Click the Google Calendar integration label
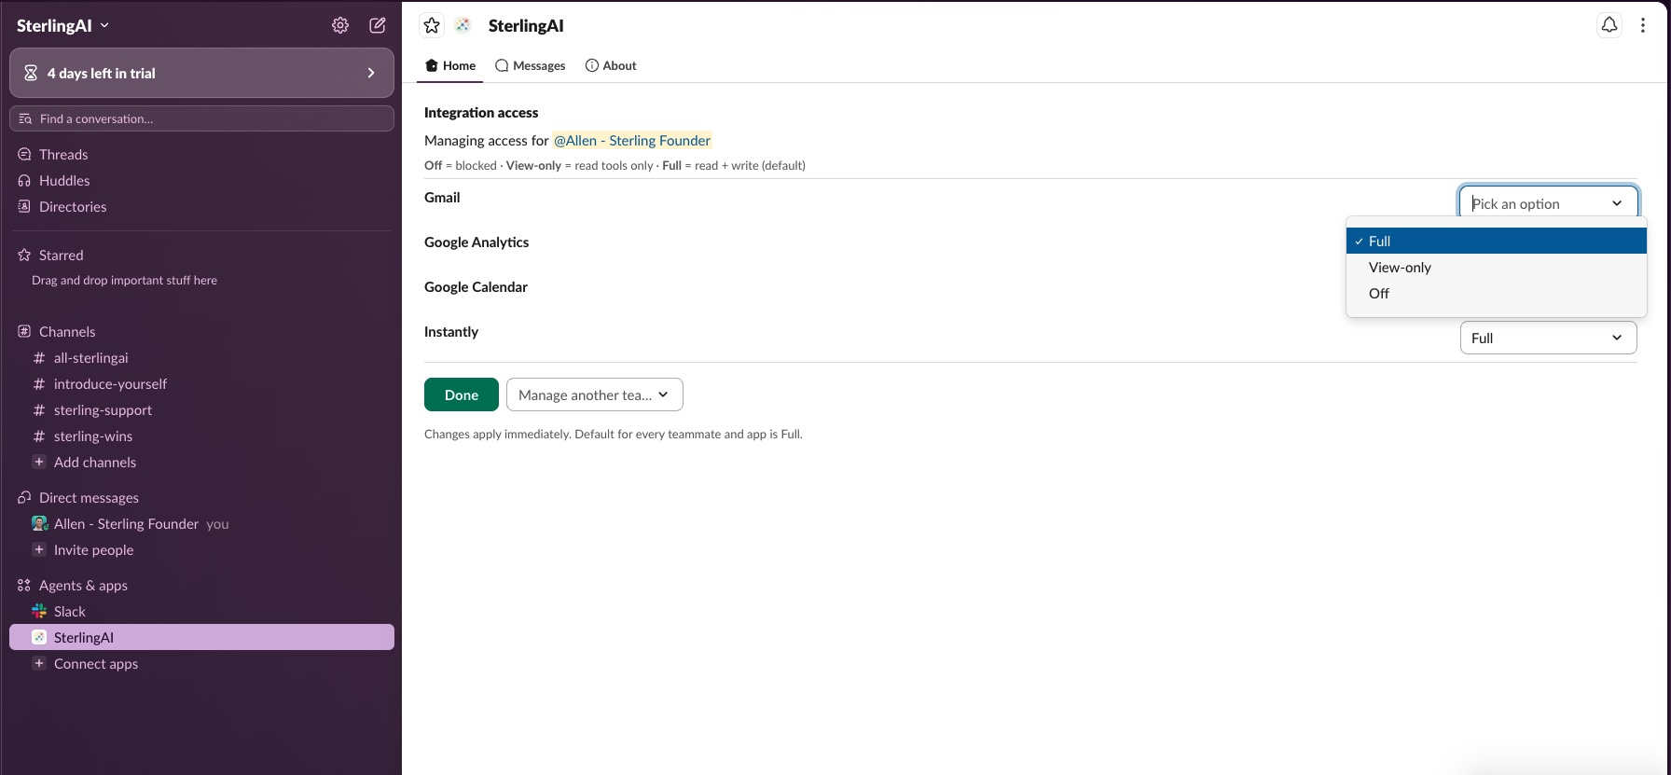 click(x=476, y=287)
